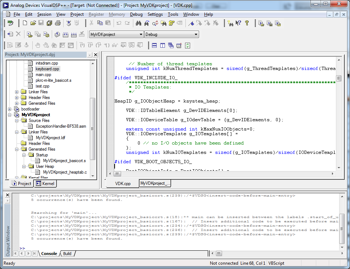
Task: Collapse the User Heap folder
Action: [24, 166]
